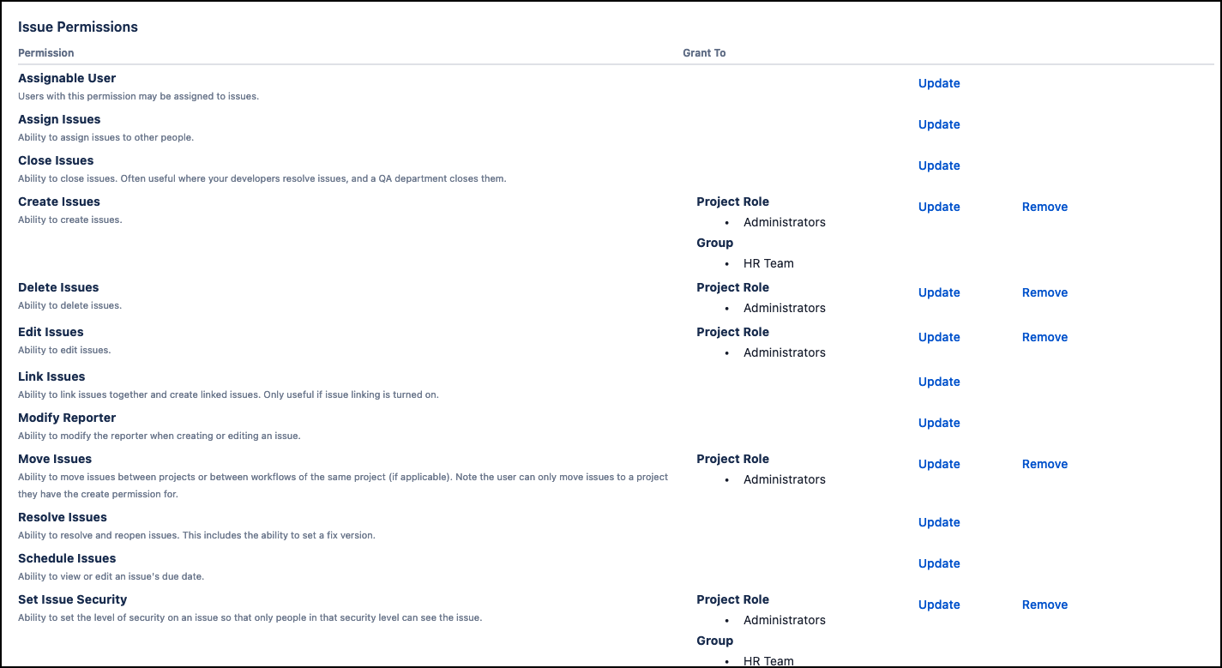Click the Permission column header
Viewport: 1222px width, 668px height.
[46, 53]
